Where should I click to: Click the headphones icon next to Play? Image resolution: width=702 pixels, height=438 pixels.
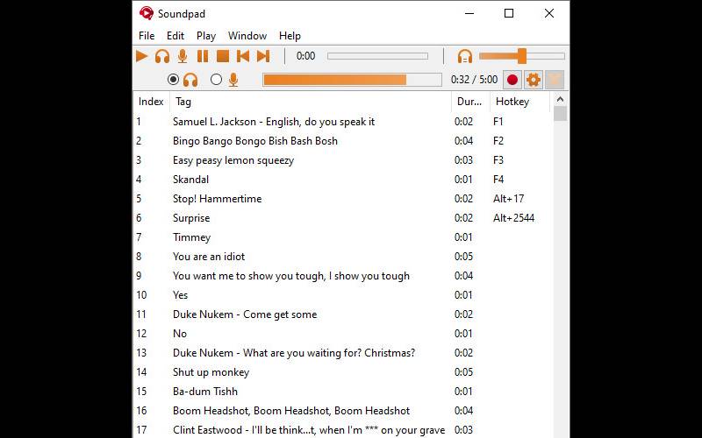162,56
